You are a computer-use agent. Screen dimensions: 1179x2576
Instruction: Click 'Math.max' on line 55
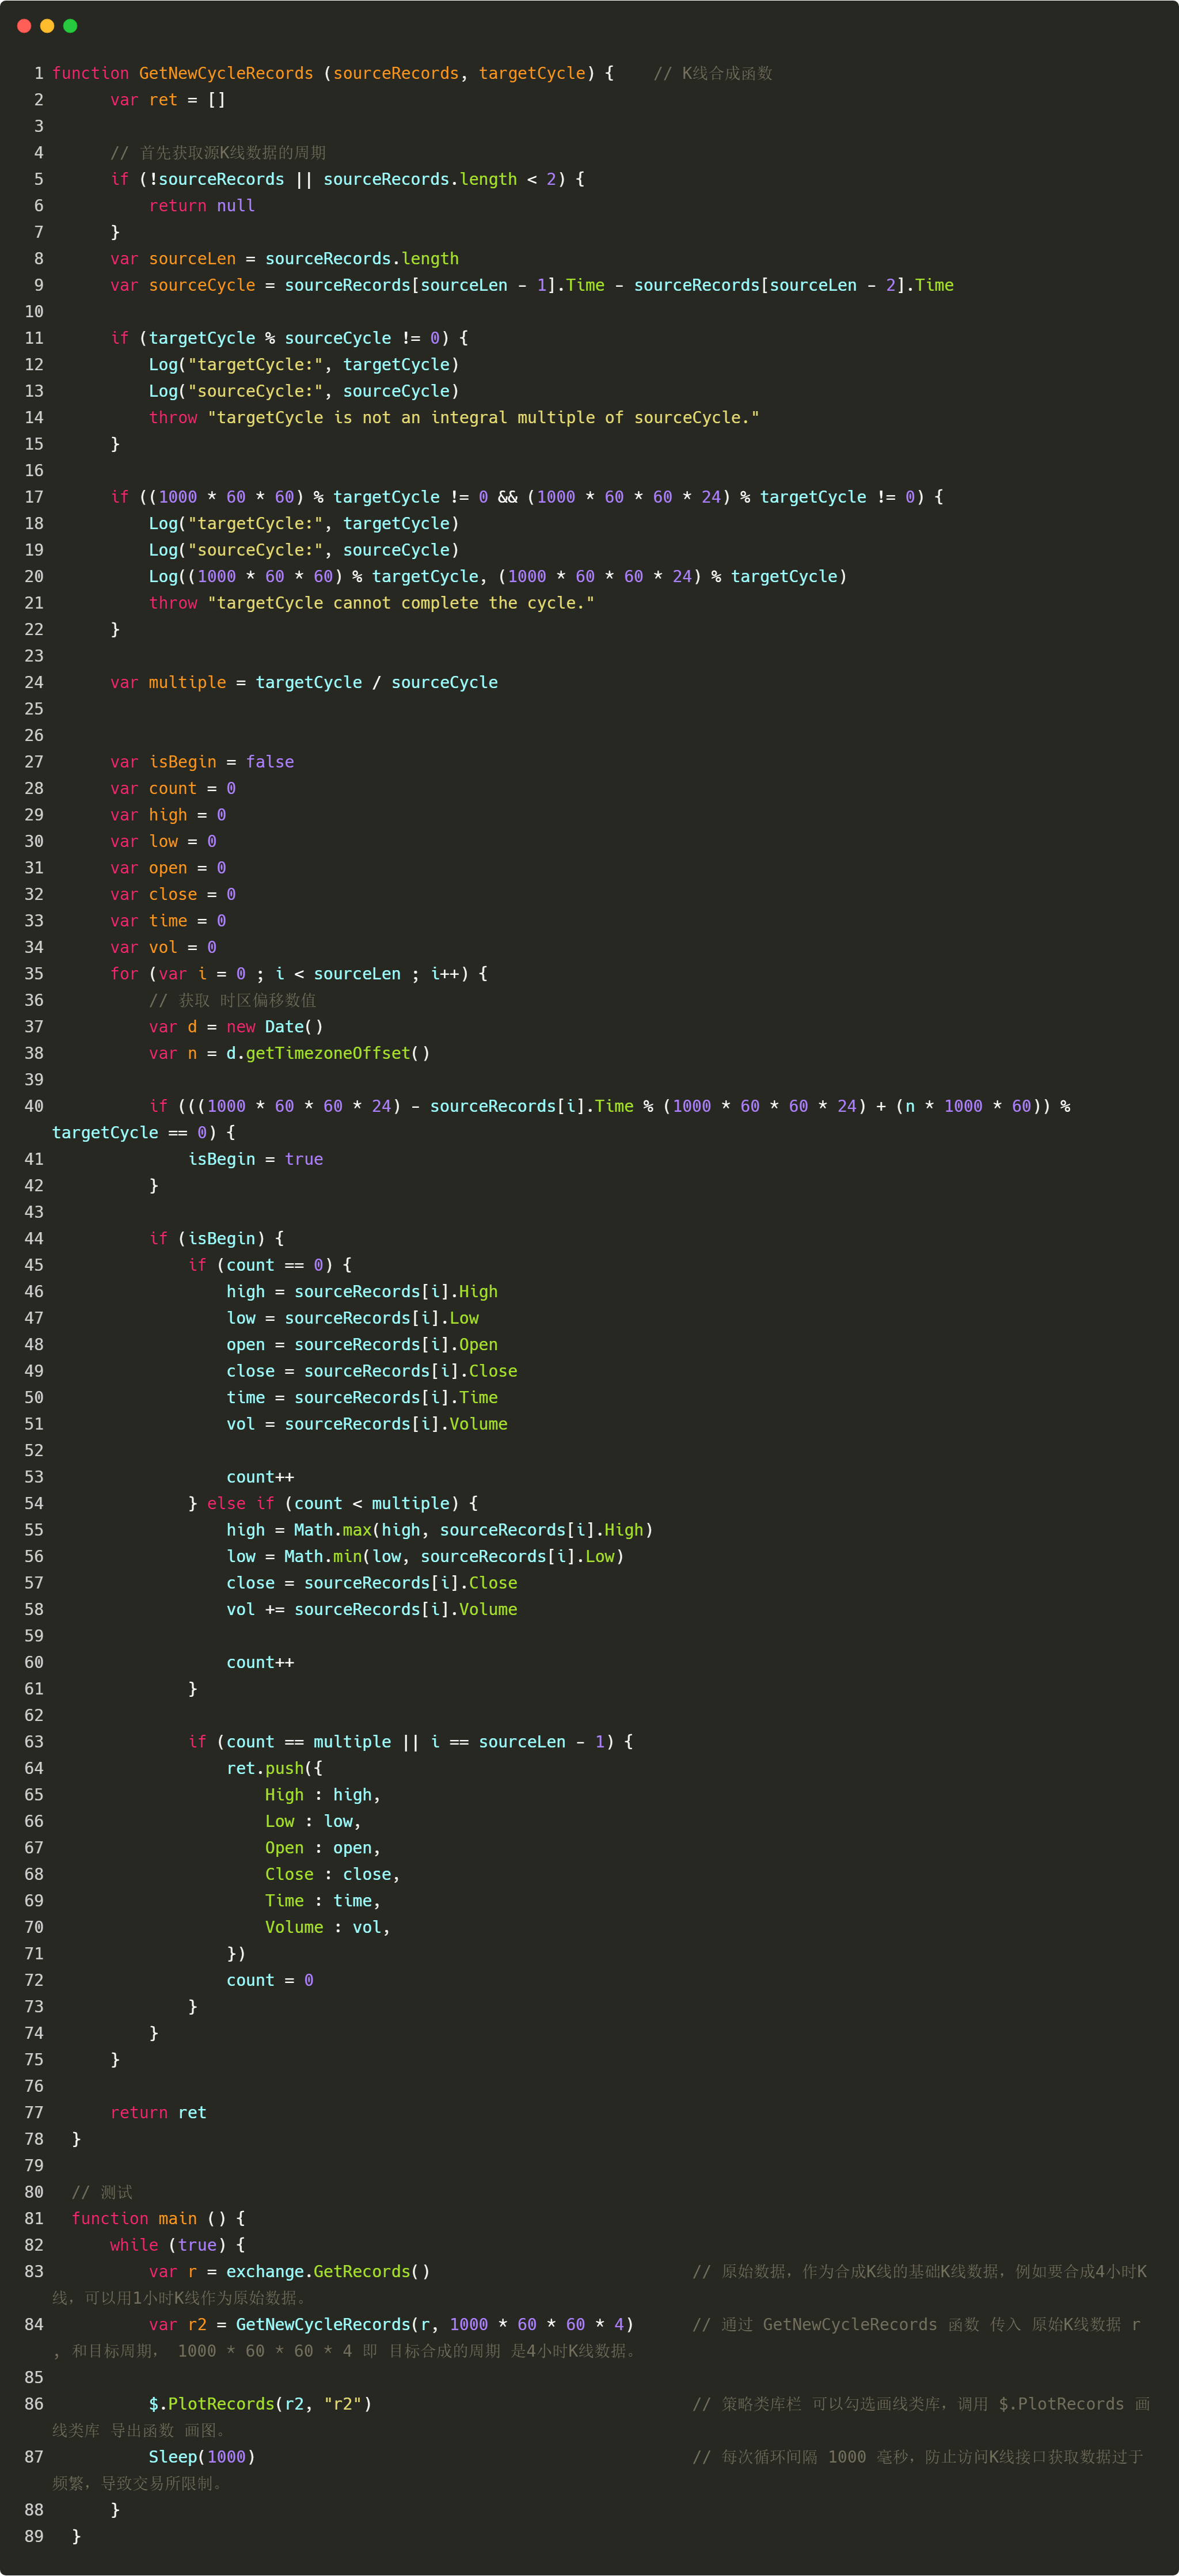click(332, 1530)
